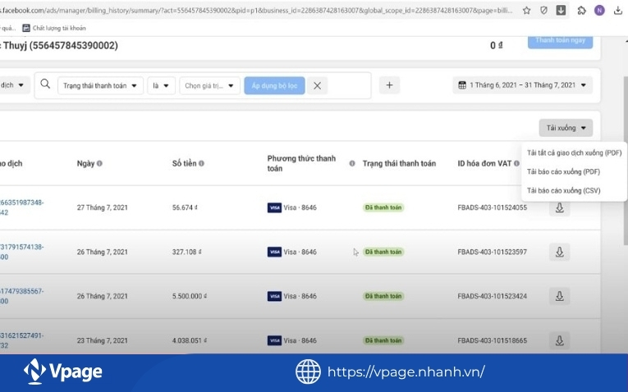This screenshot has width=628, height=392.
Task: Toggle the Tải xuống download dropdown
Action: pos(566,128)
